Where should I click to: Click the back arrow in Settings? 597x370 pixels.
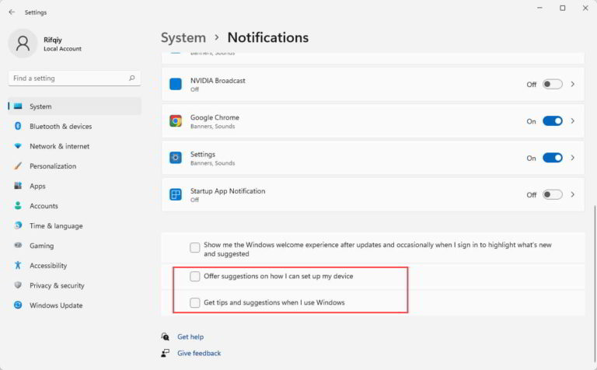pyautogui.click(x=12, y=12)
